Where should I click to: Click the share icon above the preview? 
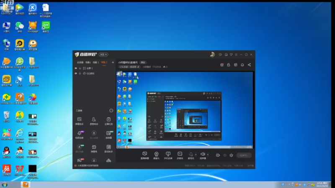[x=249, y=65]
